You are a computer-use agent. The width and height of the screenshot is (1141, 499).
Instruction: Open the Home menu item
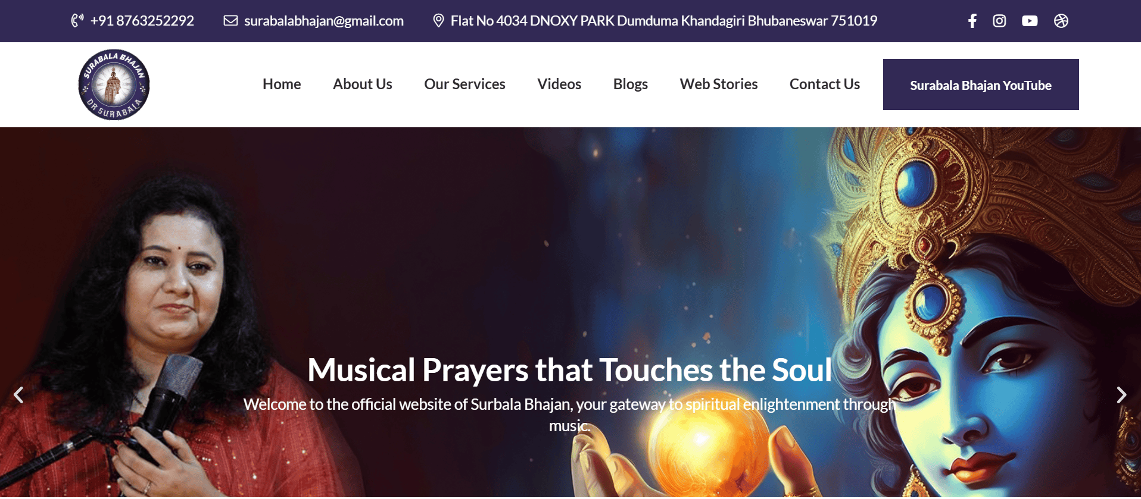282,84
